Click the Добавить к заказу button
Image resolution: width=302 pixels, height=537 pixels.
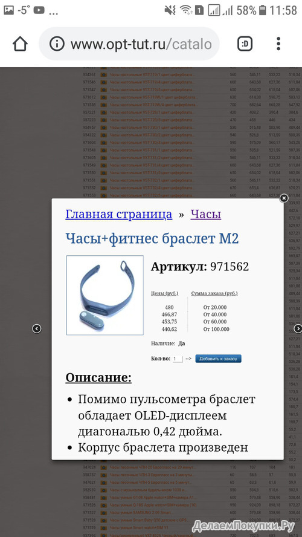[218, 359]
